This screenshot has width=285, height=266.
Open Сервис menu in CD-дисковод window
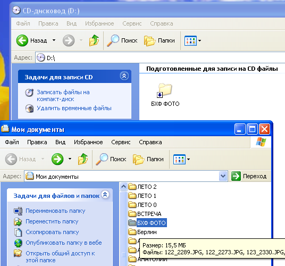coord(132,23)
